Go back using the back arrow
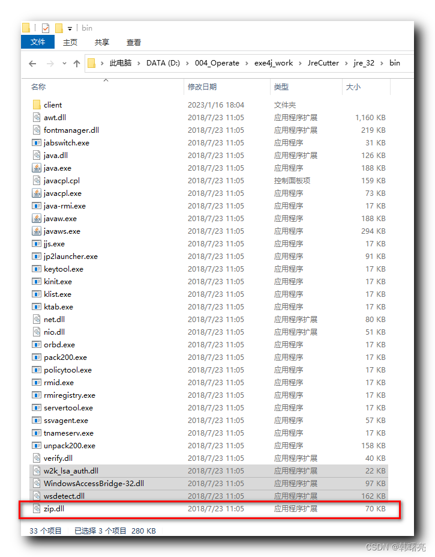 click(32, 64)
